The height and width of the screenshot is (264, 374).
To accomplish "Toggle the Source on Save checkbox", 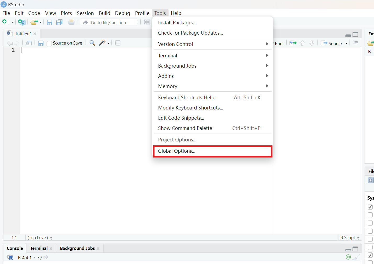I will [x=49, y=43].
